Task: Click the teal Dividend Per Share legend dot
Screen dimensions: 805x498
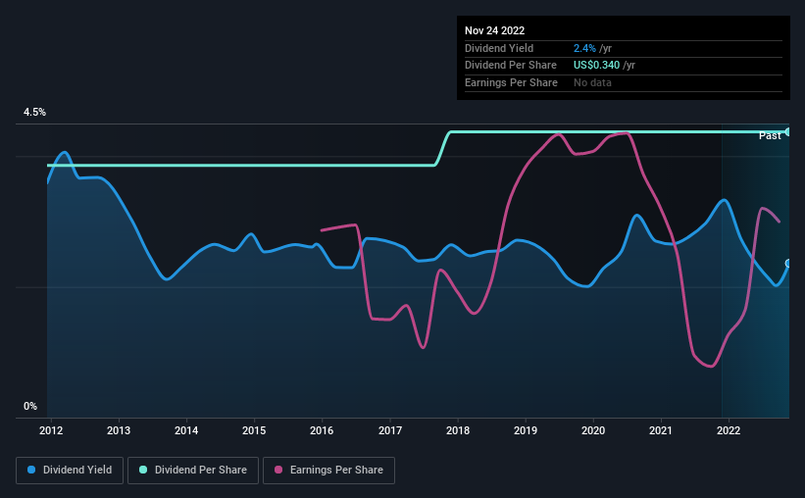Action: point(143,470)
